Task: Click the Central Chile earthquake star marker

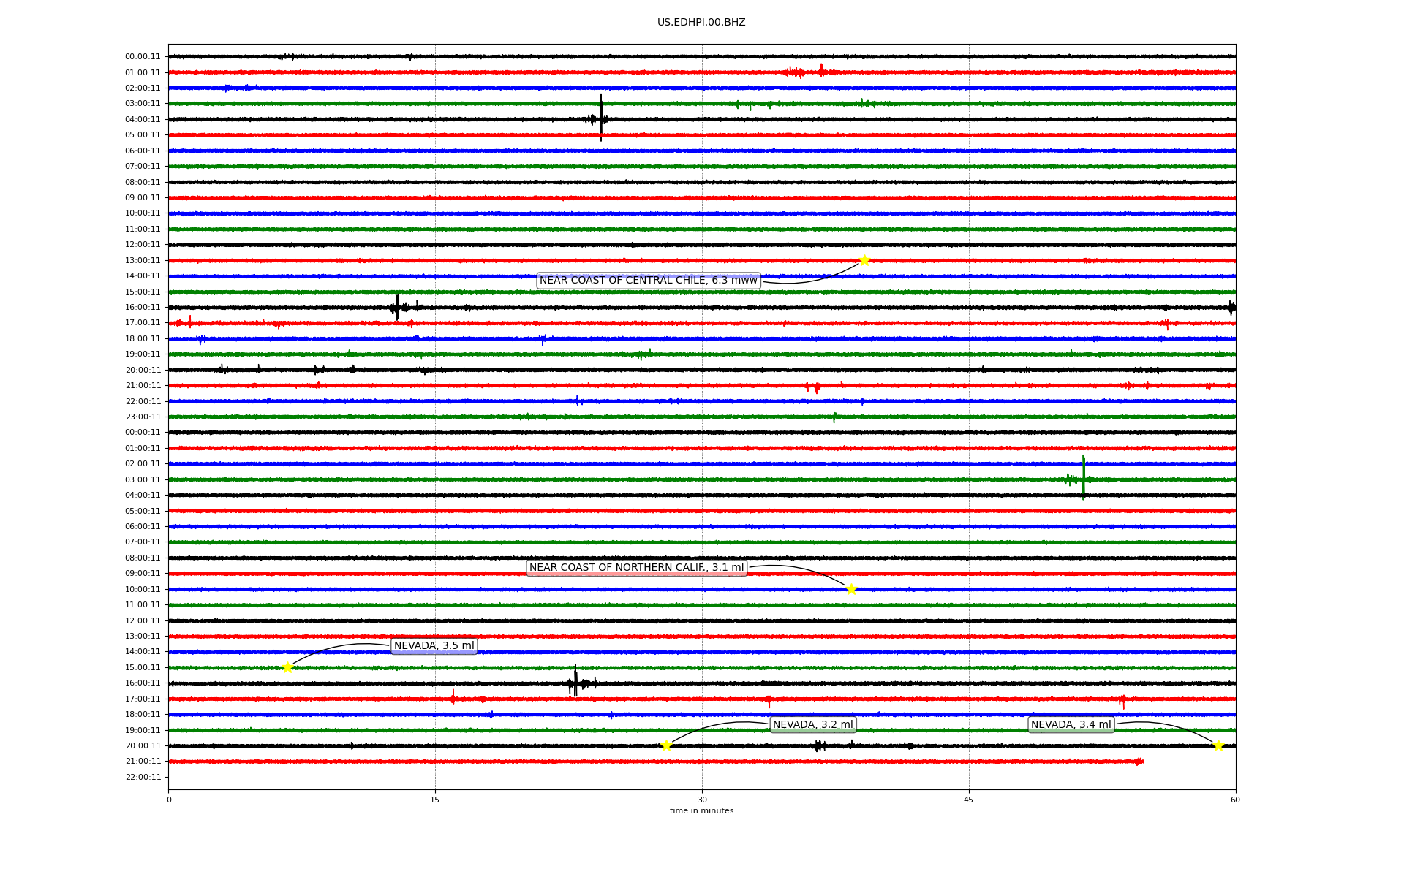Action: (x=864, y=260)
